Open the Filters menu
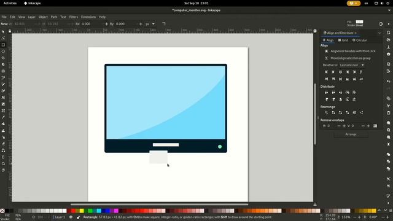The image size is (393, 221). click(x=74, y=17)
